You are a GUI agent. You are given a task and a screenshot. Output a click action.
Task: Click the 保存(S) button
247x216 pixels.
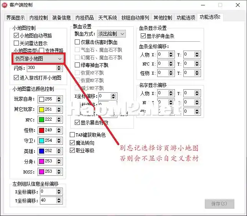[219, 204]
